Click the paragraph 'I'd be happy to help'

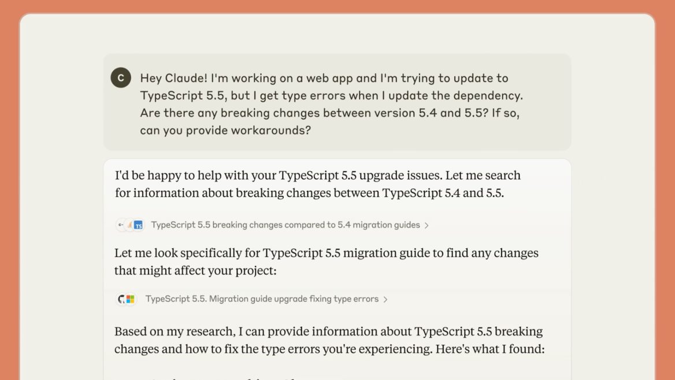318,184
